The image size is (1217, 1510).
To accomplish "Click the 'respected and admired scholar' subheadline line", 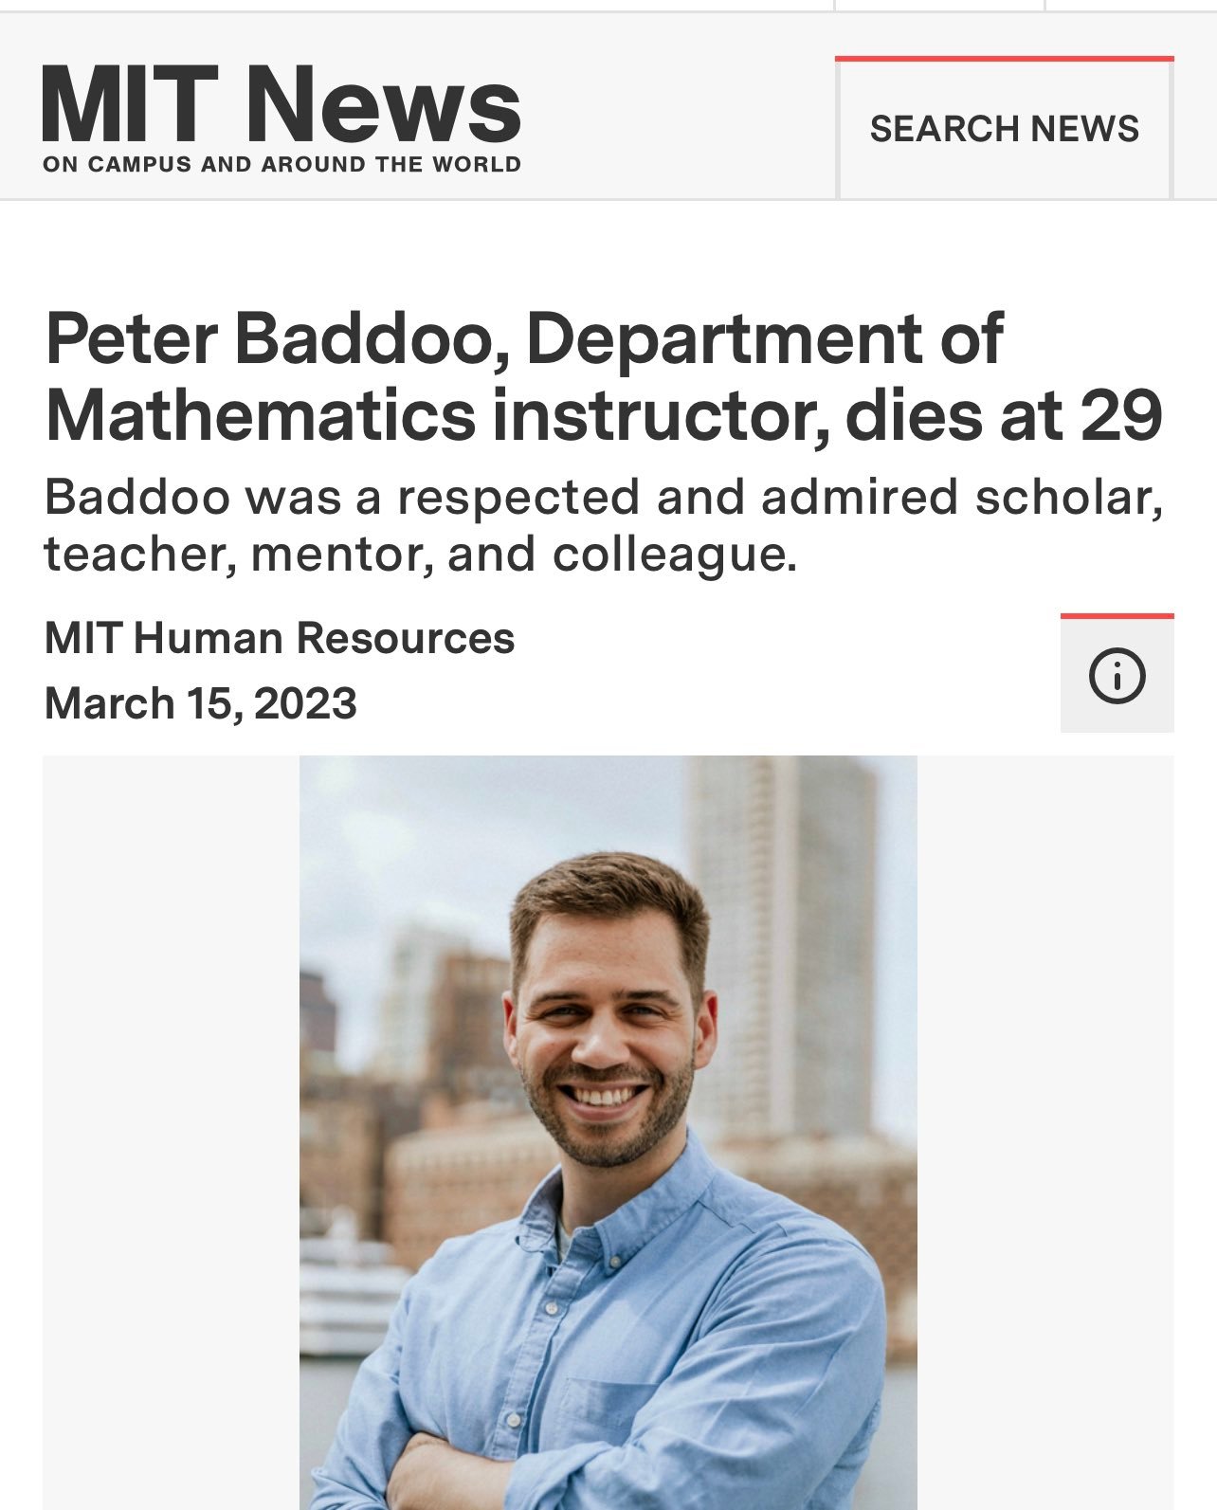I will click(603, 497).
